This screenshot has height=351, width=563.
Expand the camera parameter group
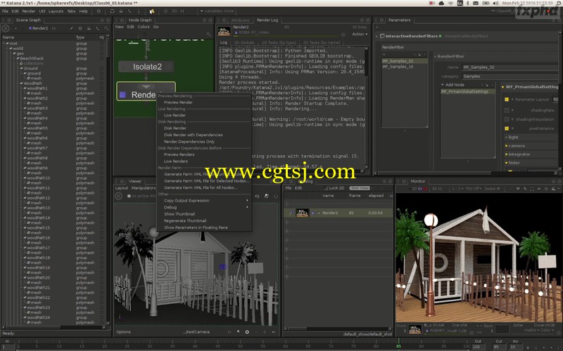point(506,146)
